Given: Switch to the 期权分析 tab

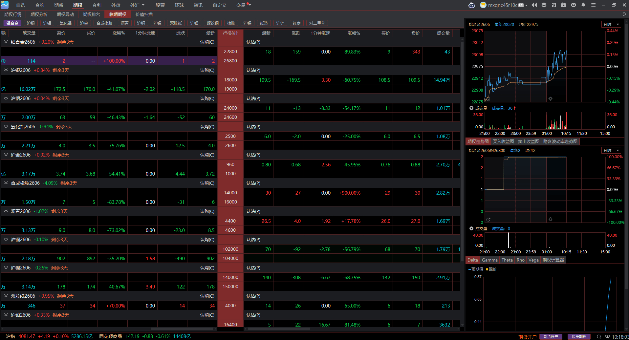Looking at the screenshot, I should pos(39,14).
